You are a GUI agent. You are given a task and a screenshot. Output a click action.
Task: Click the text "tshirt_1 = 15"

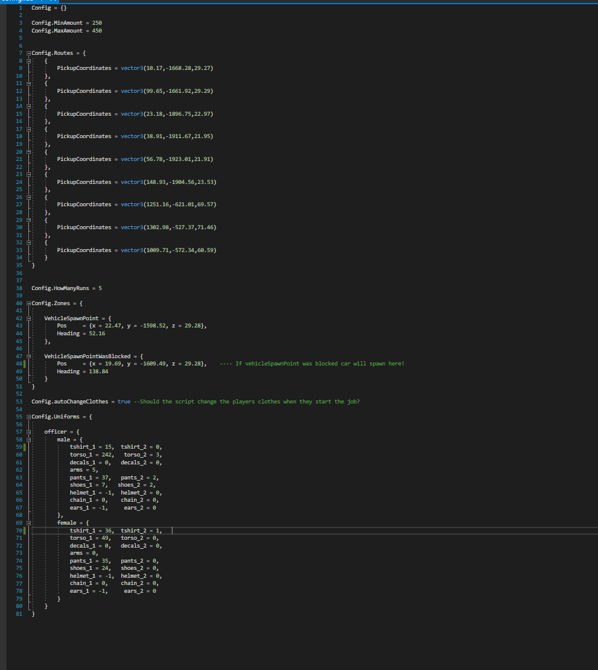point(91,447)
